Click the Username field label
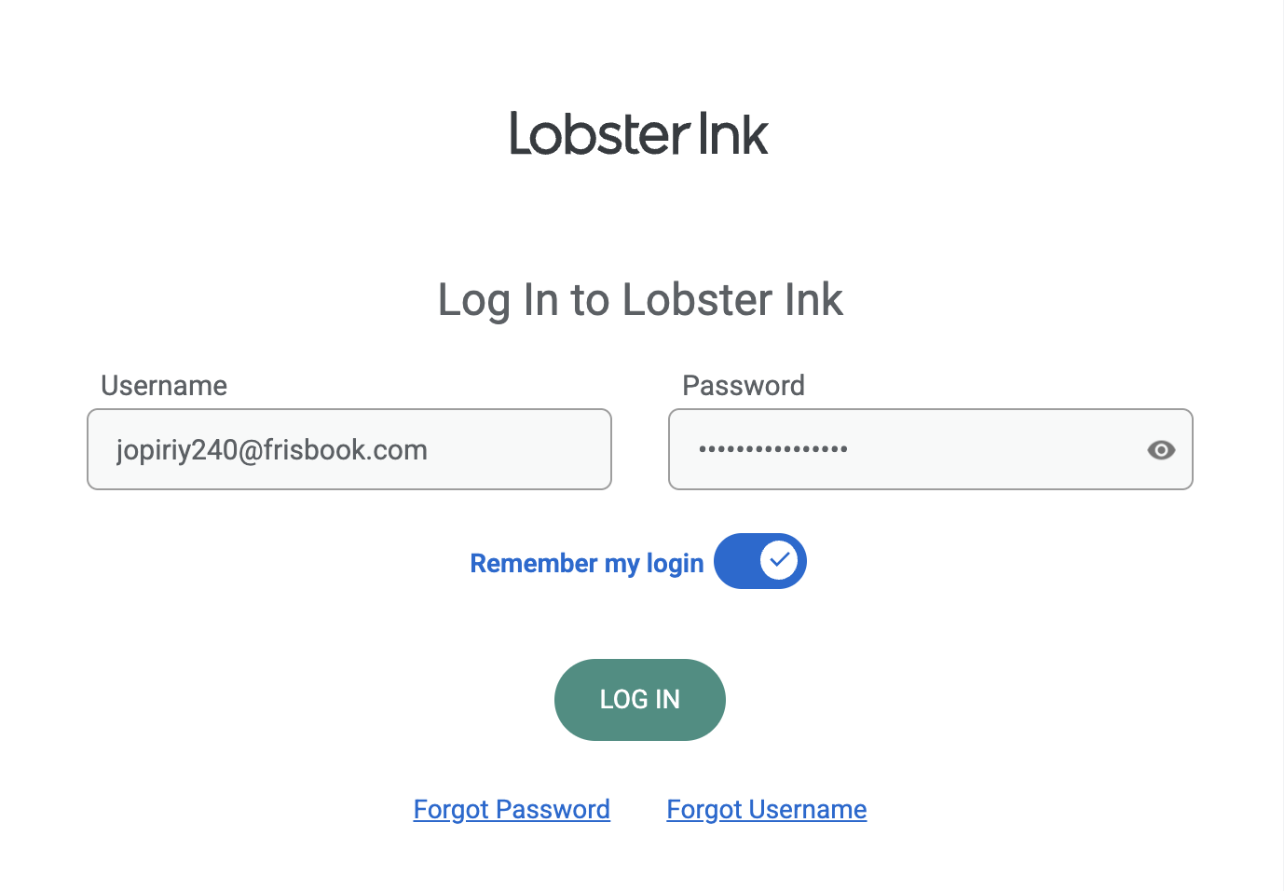1284x891 pixels. [164, 386]
